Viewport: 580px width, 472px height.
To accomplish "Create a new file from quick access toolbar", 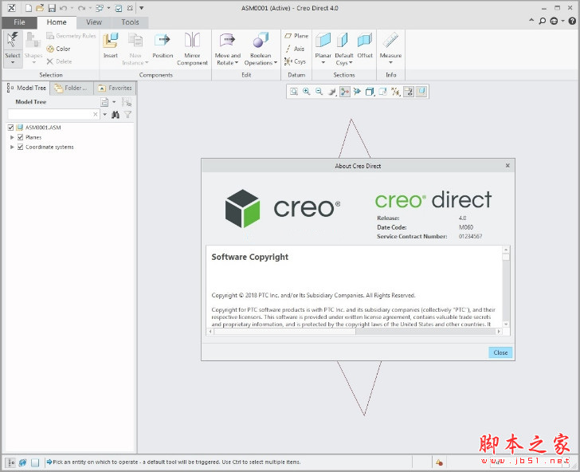I will click(x=29, y=8).
